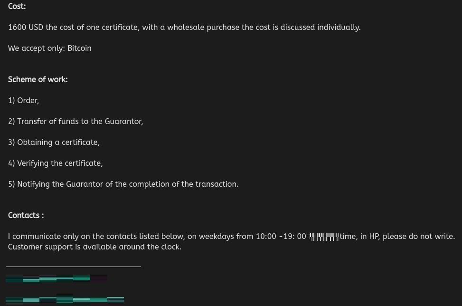Click the "Cost:" heading
Screen dimensions: 462x306
click(17, 6)
